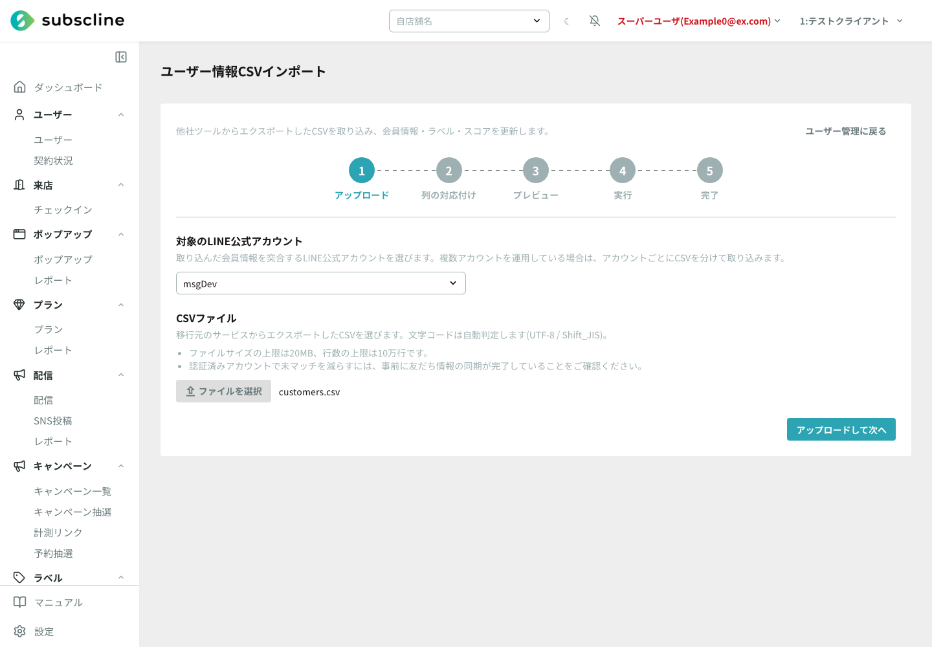Click the 設定 gear icon

coord(20,631)
